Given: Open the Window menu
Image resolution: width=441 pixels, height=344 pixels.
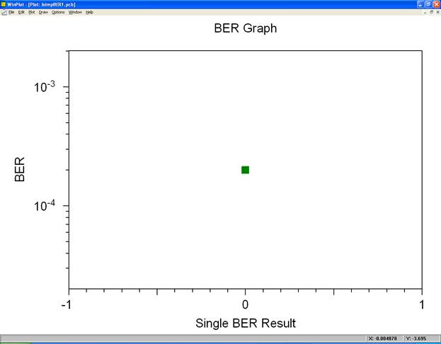Looking at the screenshot, I should pyautogui.click(x=75, y=12).
